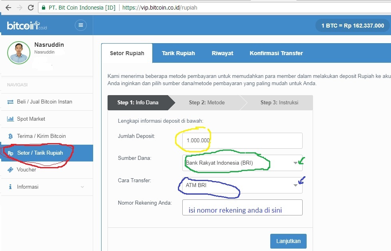Click the Rp icon for Setor / Tarik Rupiah
This screenshot has height=251, width=391.
(x=10, y=153)
